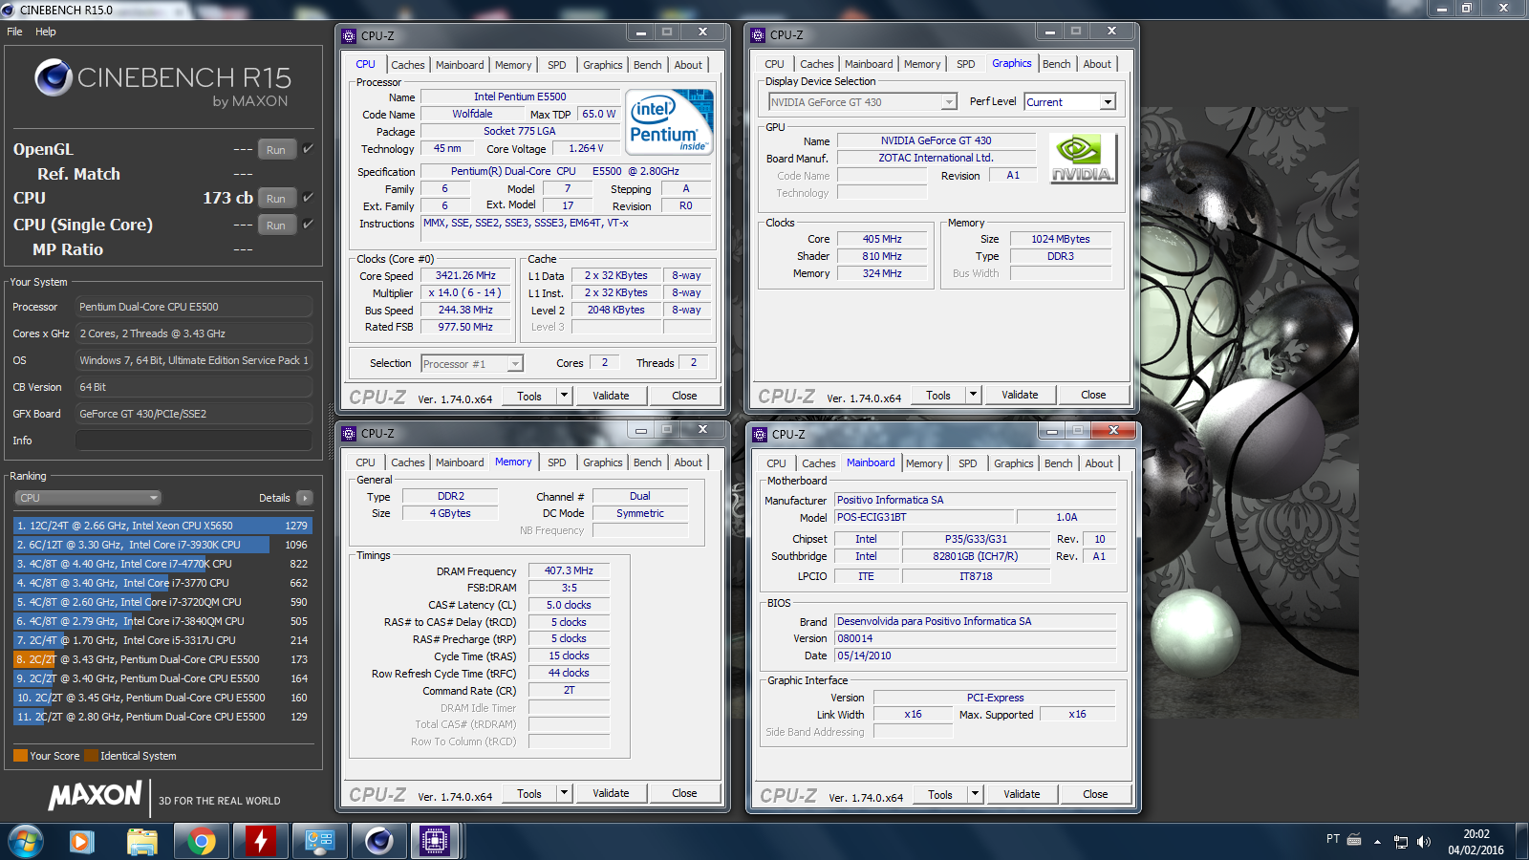
Task: Switch to SPD tab in Memory window
Action: coord(557,462)
